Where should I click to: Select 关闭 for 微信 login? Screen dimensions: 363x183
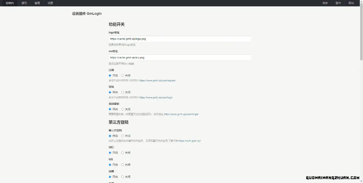(x=123, y=153)
